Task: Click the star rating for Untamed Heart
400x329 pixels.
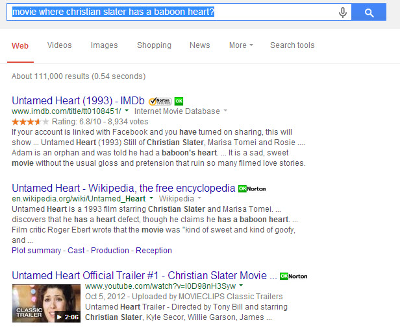Action: coord(30,122)
